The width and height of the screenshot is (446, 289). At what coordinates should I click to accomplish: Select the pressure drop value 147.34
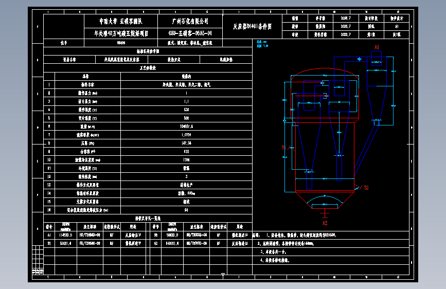coord(186,143)
